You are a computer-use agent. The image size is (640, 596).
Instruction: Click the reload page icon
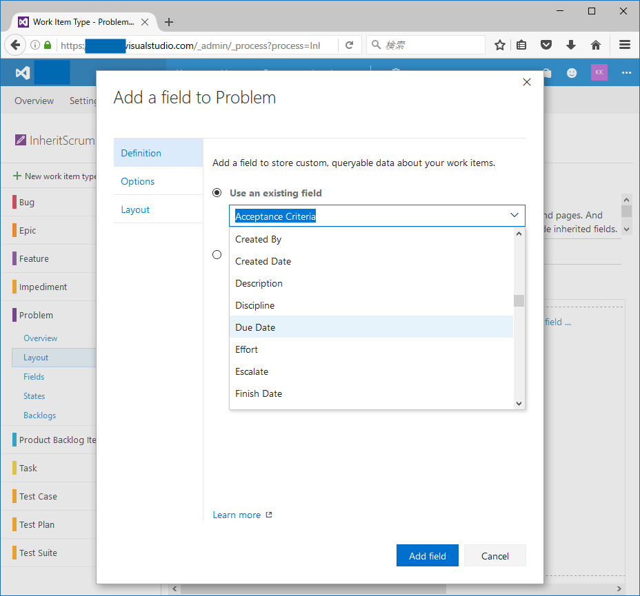click(350, 45)
